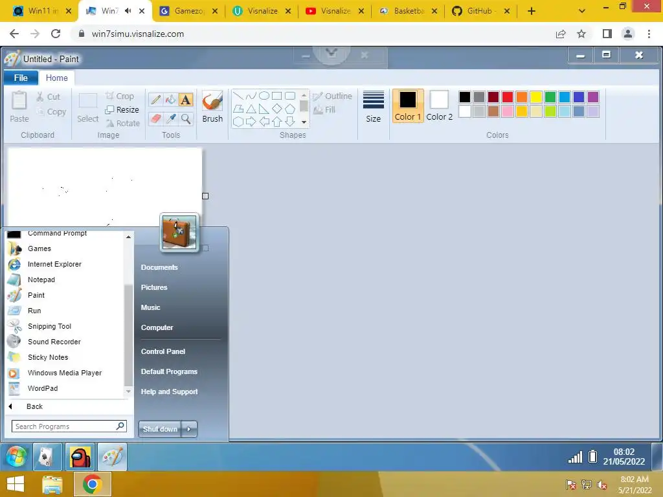Screen dimensions: 663x497
Task: Pick the Right arrow shape
Action: point(251,122)
